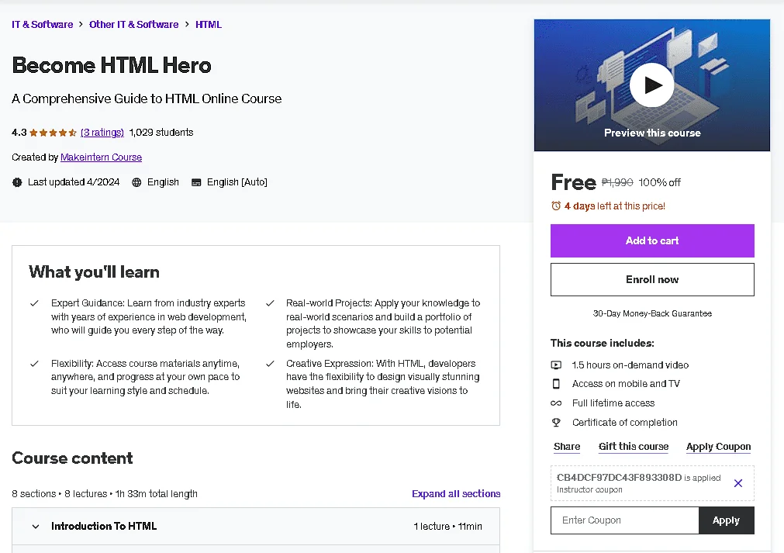Click the closed captions icon
Screen dimensions: 784x553
pyautogui.click(x=196, y=182)
